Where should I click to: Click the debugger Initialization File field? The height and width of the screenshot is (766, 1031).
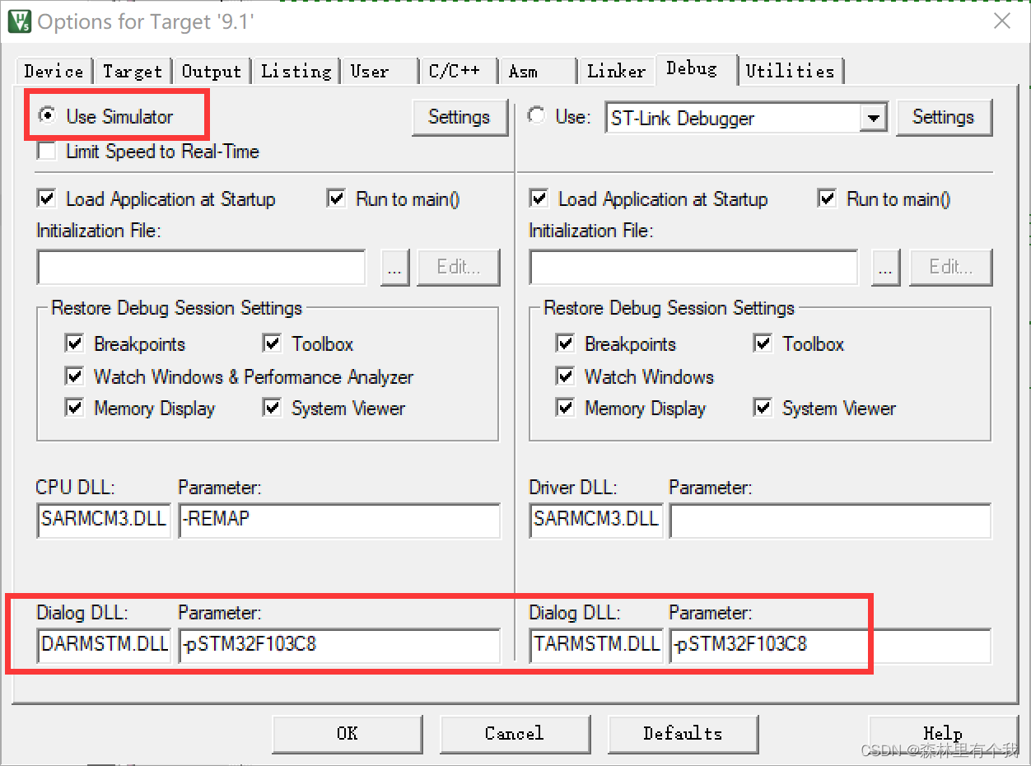click(693, 267)
